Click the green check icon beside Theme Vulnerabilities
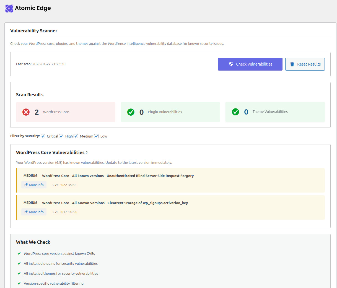 point(235,111)
